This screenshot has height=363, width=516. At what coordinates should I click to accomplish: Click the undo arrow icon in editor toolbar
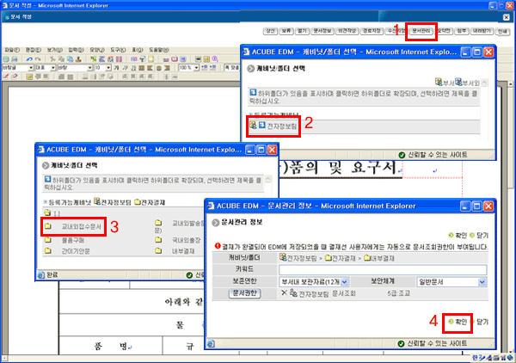point(29,59)
